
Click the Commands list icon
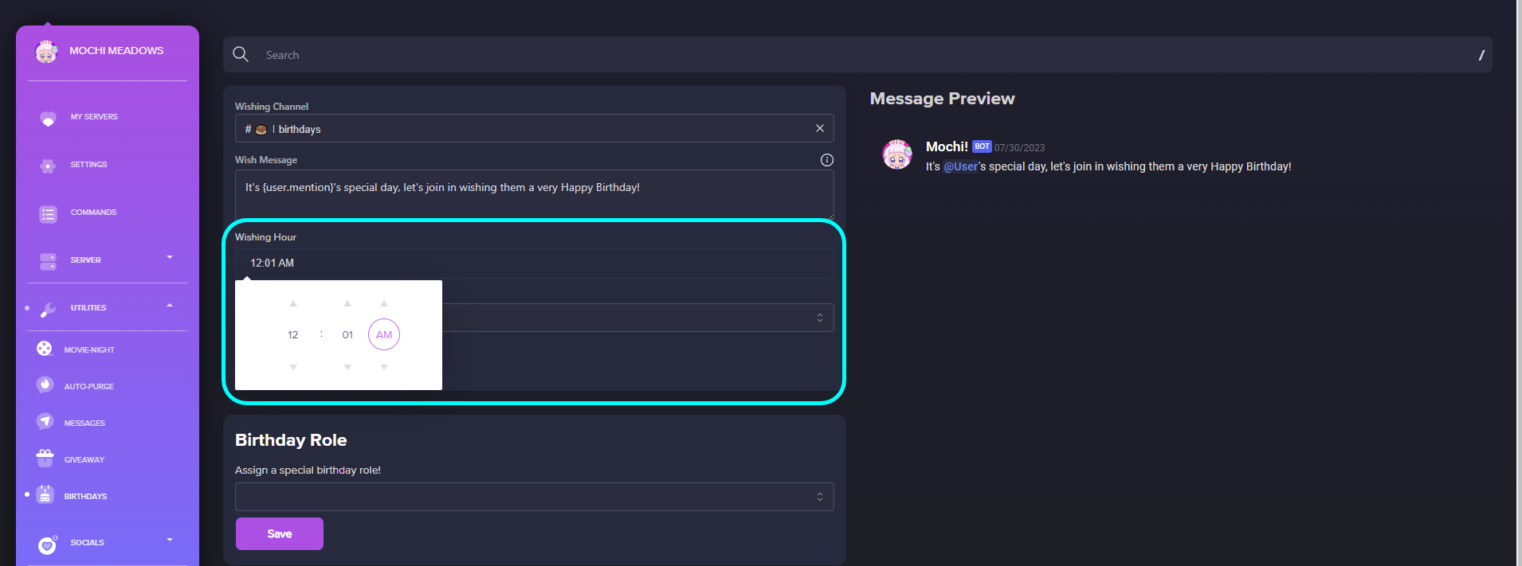pyautogui.click(x=48, y=213)
